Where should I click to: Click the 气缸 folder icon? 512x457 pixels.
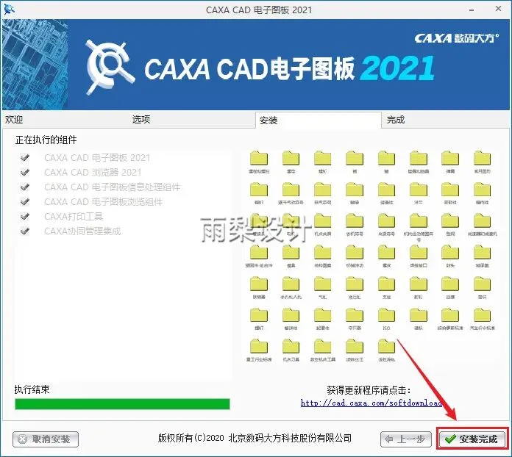point(323,284)
